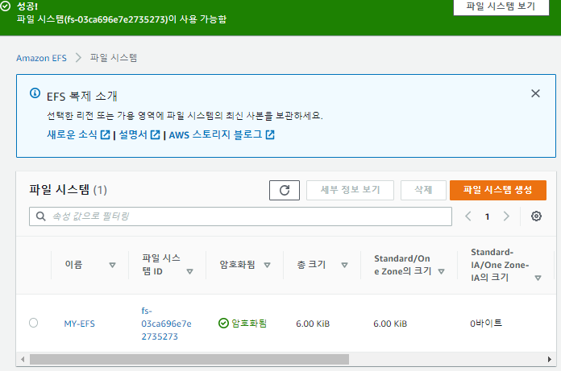Open the 새로운 소식 link
Image resolution: width=561 pixels, height=371 pixels.
72,134
